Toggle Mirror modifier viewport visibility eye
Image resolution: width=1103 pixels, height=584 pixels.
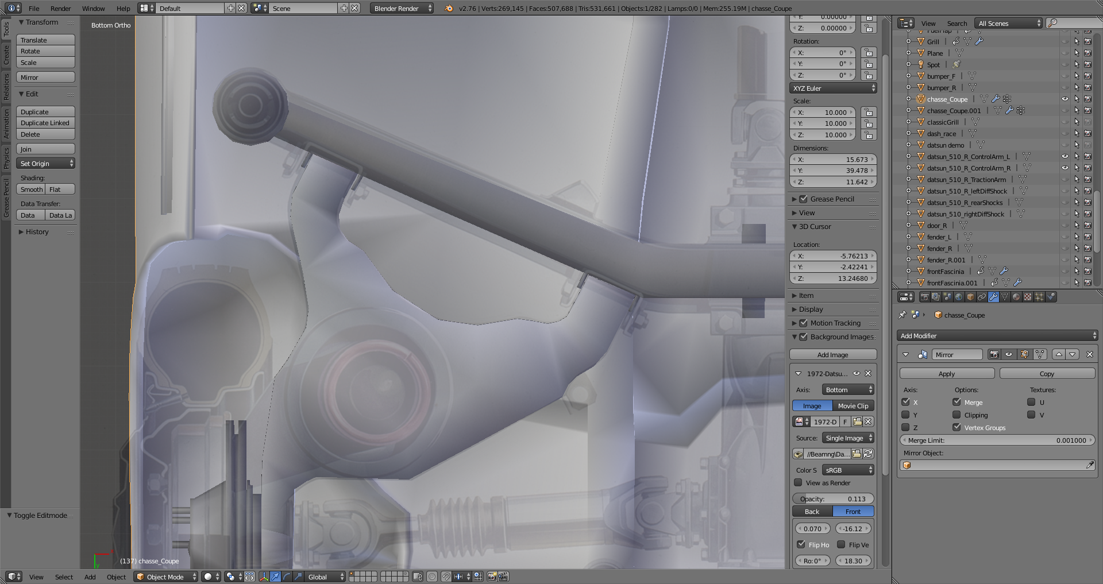point(1009,355)
